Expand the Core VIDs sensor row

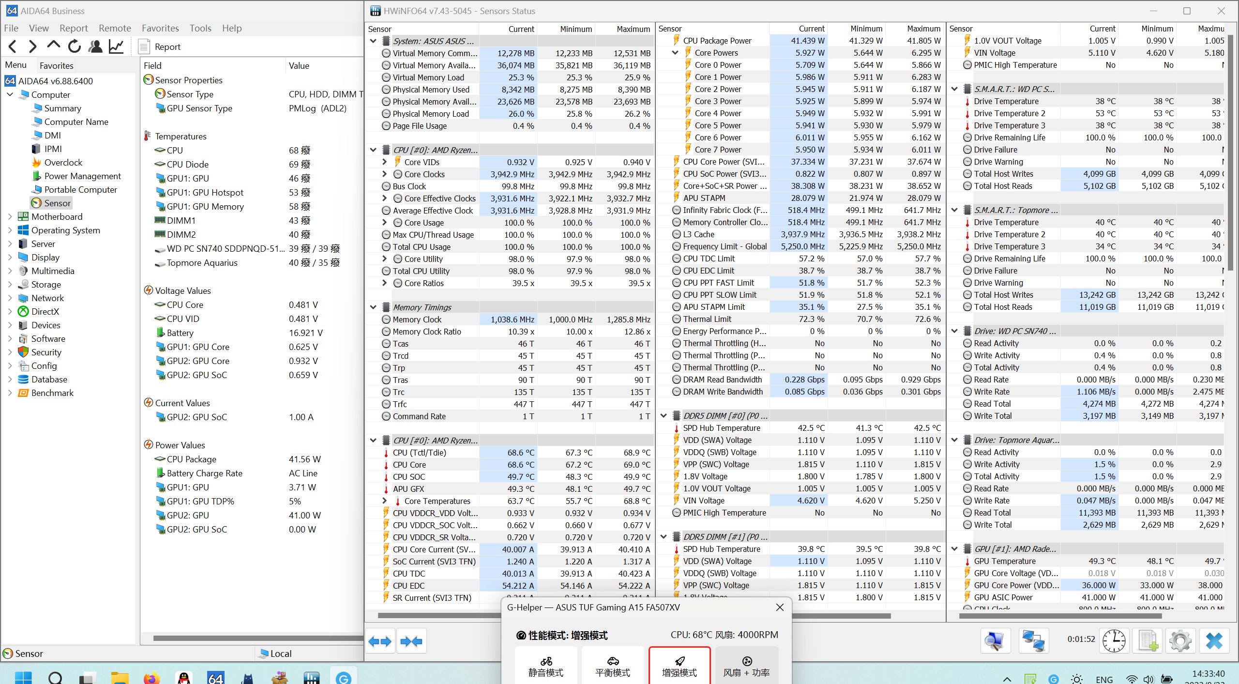point(385,162)
